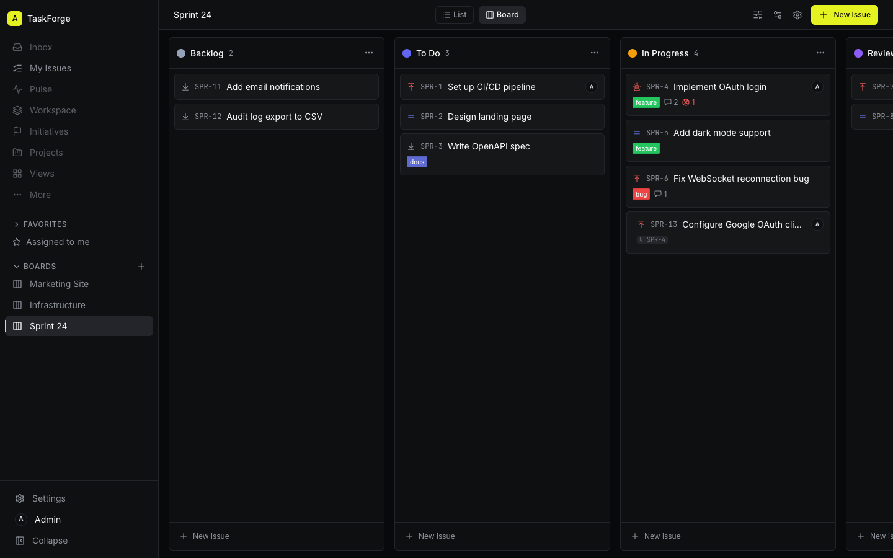Viewport: 893px width, 558px height.
Task: Open Write OpenAPI spec card
Action: 502,154
